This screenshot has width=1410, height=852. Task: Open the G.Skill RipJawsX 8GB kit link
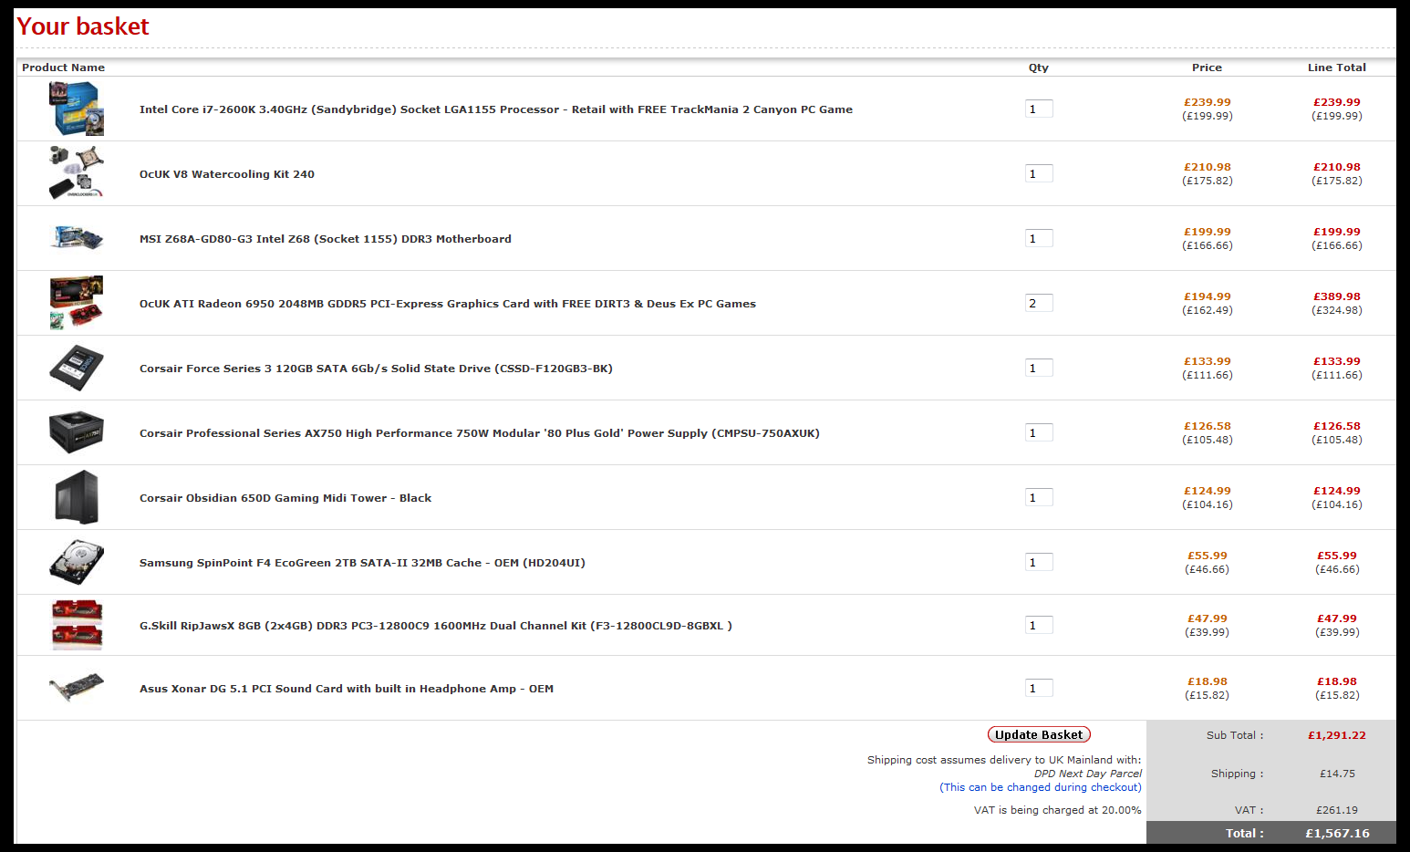[x=436, y=626]
